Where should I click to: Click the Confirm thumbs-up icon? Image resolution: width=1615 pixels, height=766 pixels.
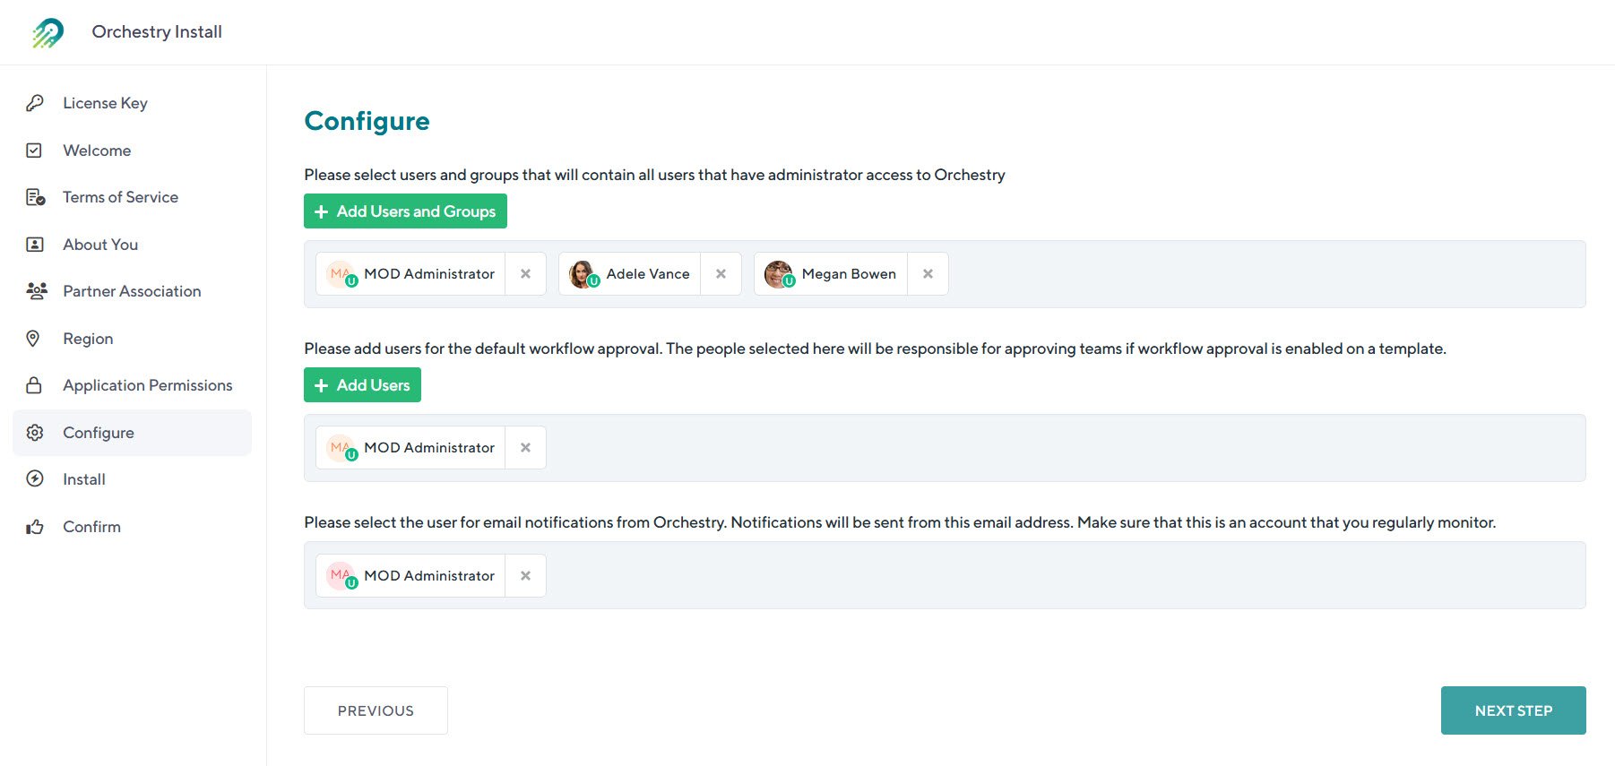35,527
